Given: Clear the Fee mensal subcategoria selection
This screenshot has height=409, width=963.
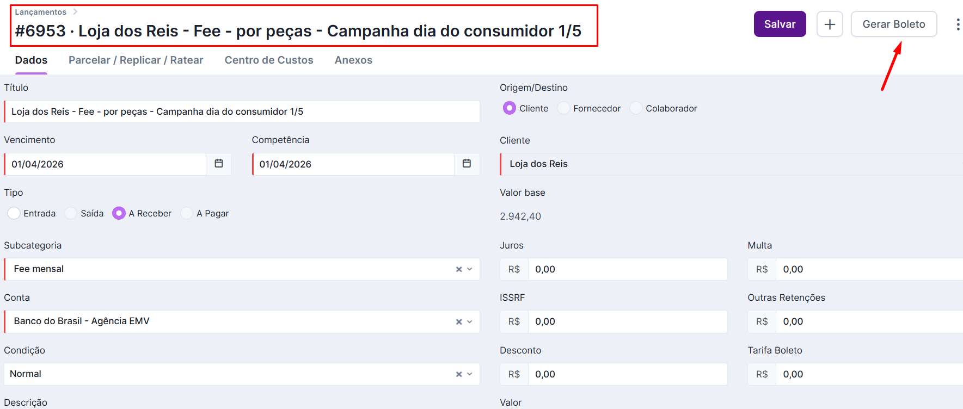Looking at the screenshot, I should [459, 269].
